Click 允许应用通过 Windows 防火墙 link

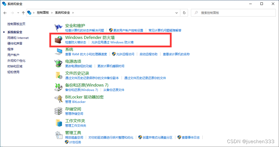click(x=113, y=42)
